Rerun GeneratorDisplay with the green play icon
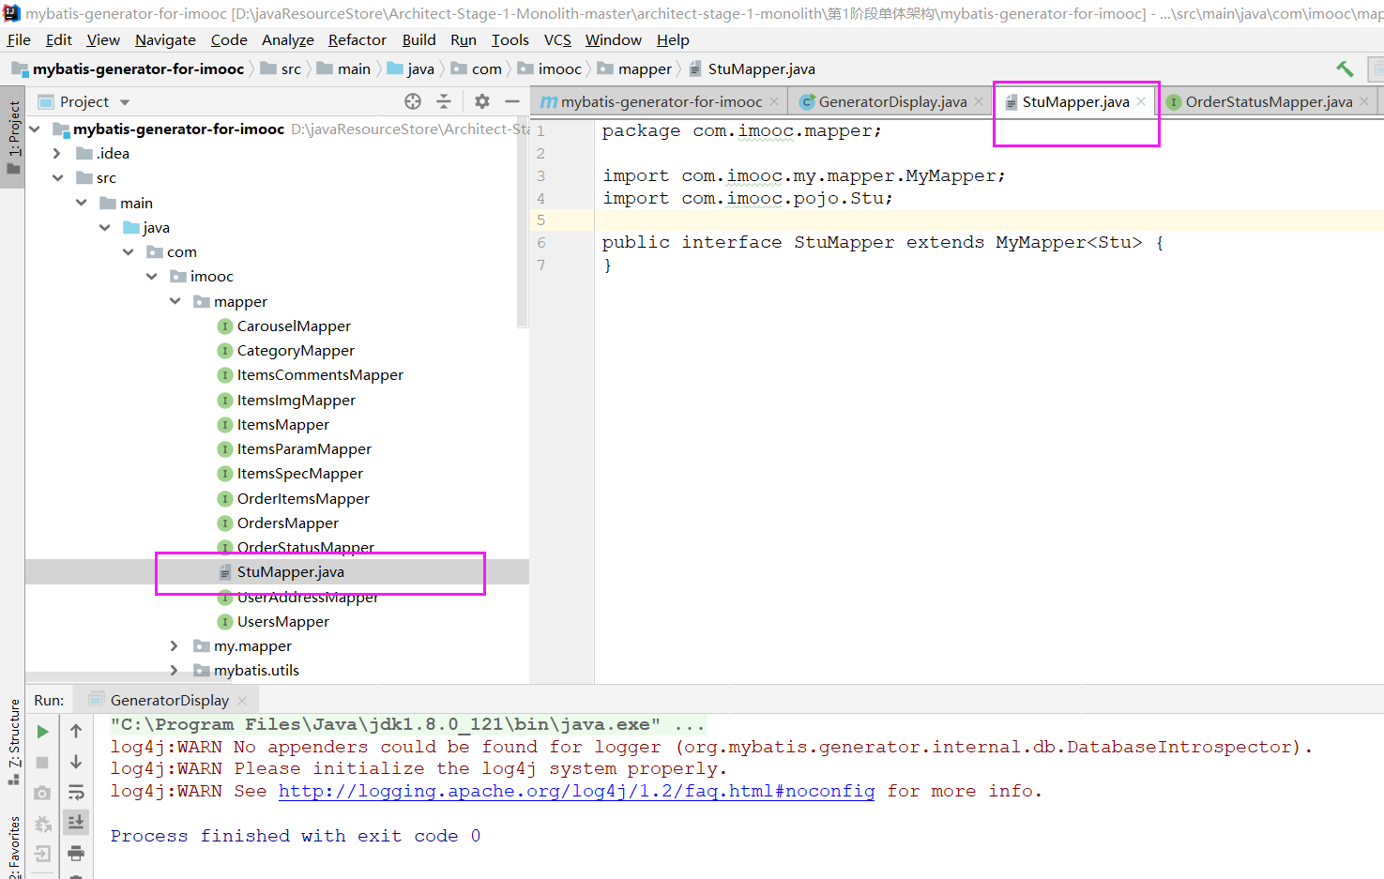Image resolution: width=1384 pixels, height=879 pixels. [x=42, y=731]
